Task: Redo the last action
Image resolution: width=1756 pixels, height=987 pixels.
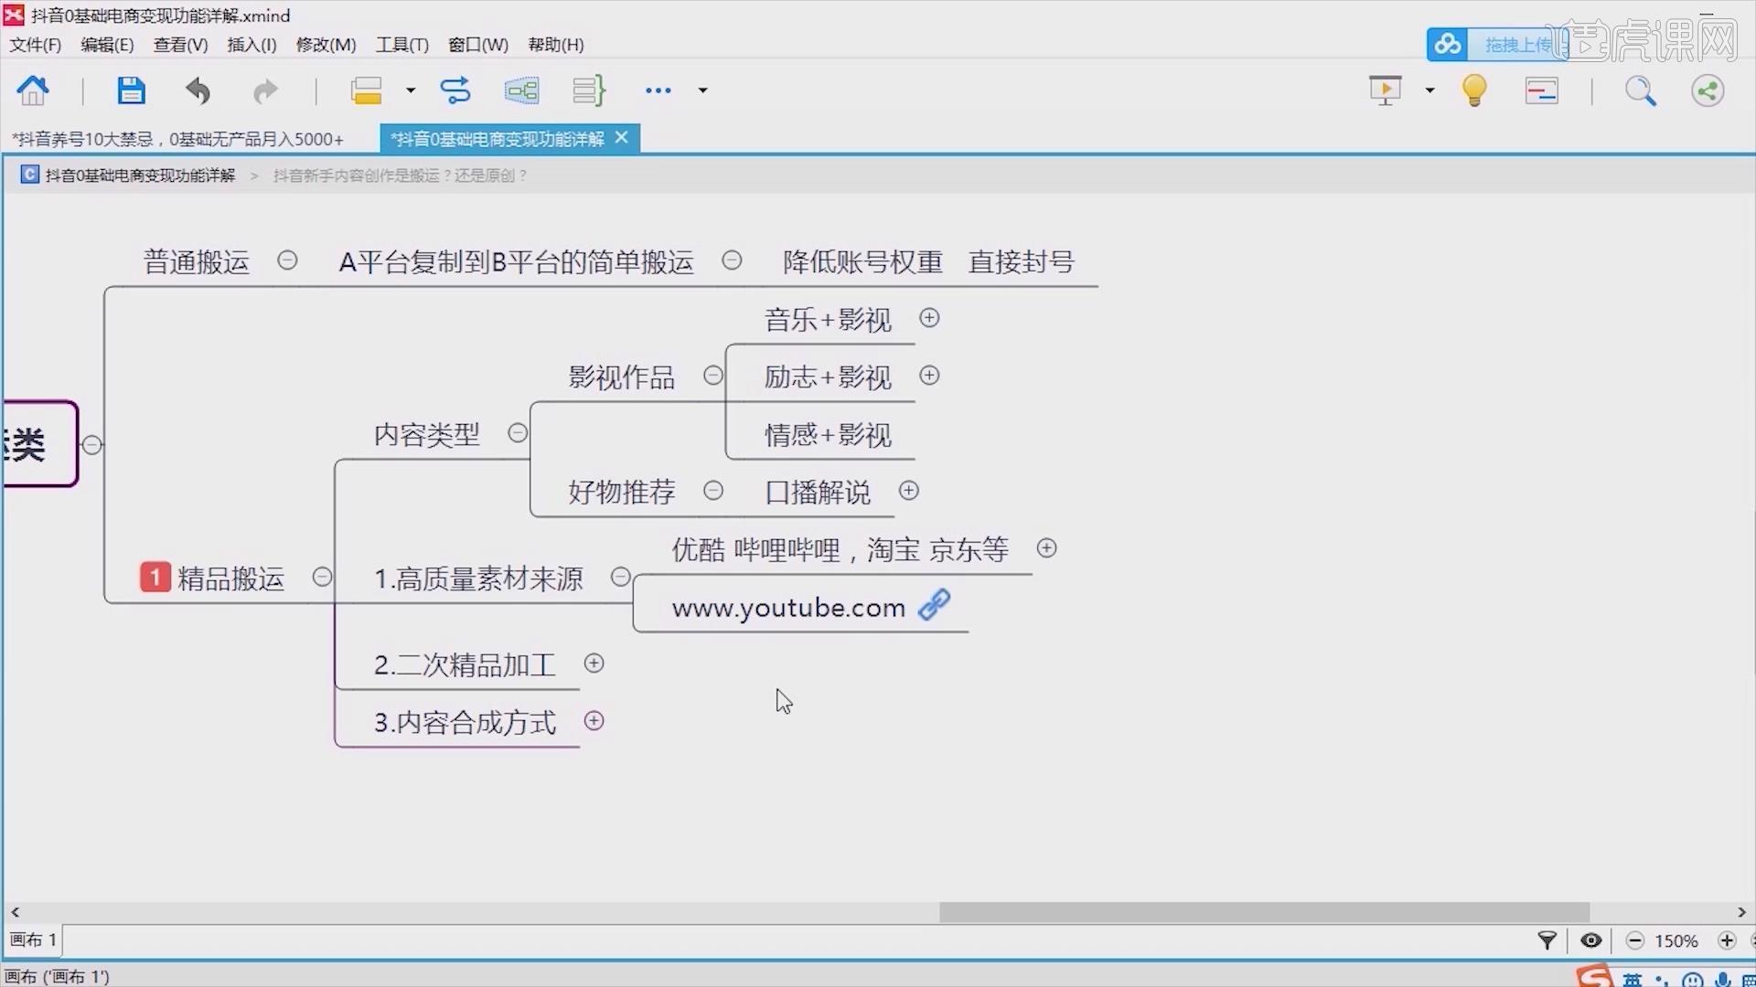Action: tap(265, 90)
